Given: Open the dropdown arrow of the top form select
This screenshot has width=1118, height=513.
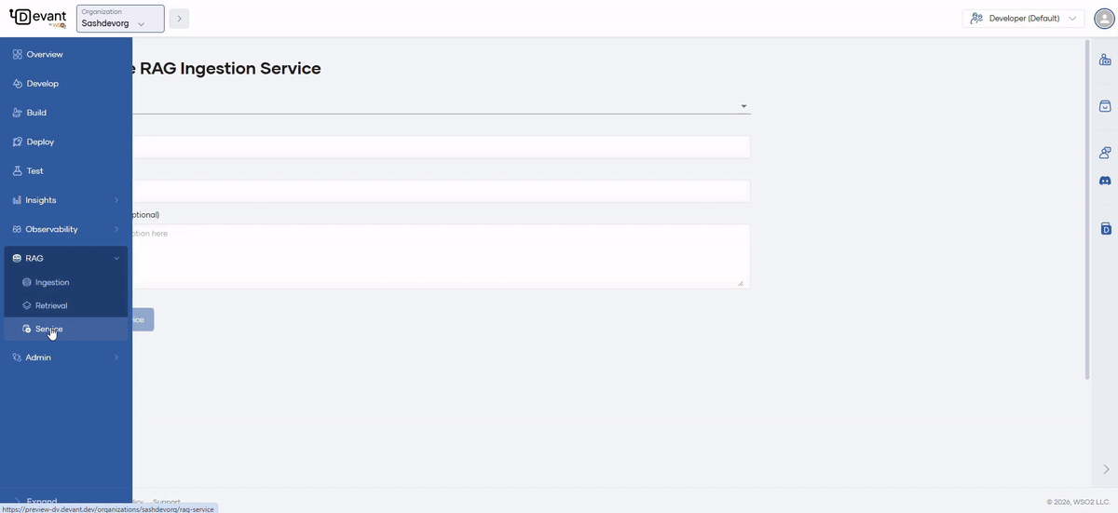Looking at the screenshot, I should click(743, 106).
